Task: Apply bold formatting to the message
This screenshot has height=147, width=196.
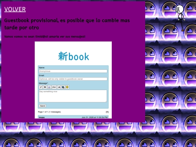Action: click(45, 87)
